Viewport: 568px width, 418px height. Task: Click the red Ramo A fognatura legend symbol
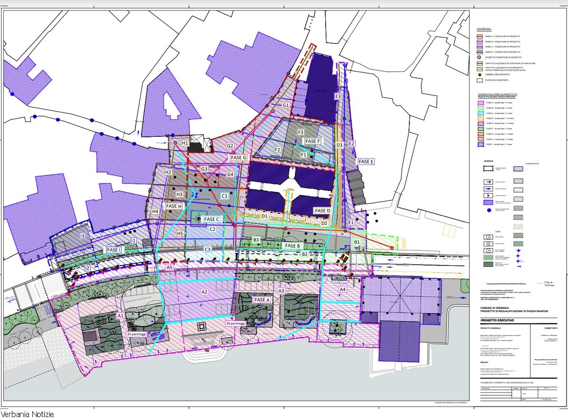pyautogui.click(x=480, y=37)
